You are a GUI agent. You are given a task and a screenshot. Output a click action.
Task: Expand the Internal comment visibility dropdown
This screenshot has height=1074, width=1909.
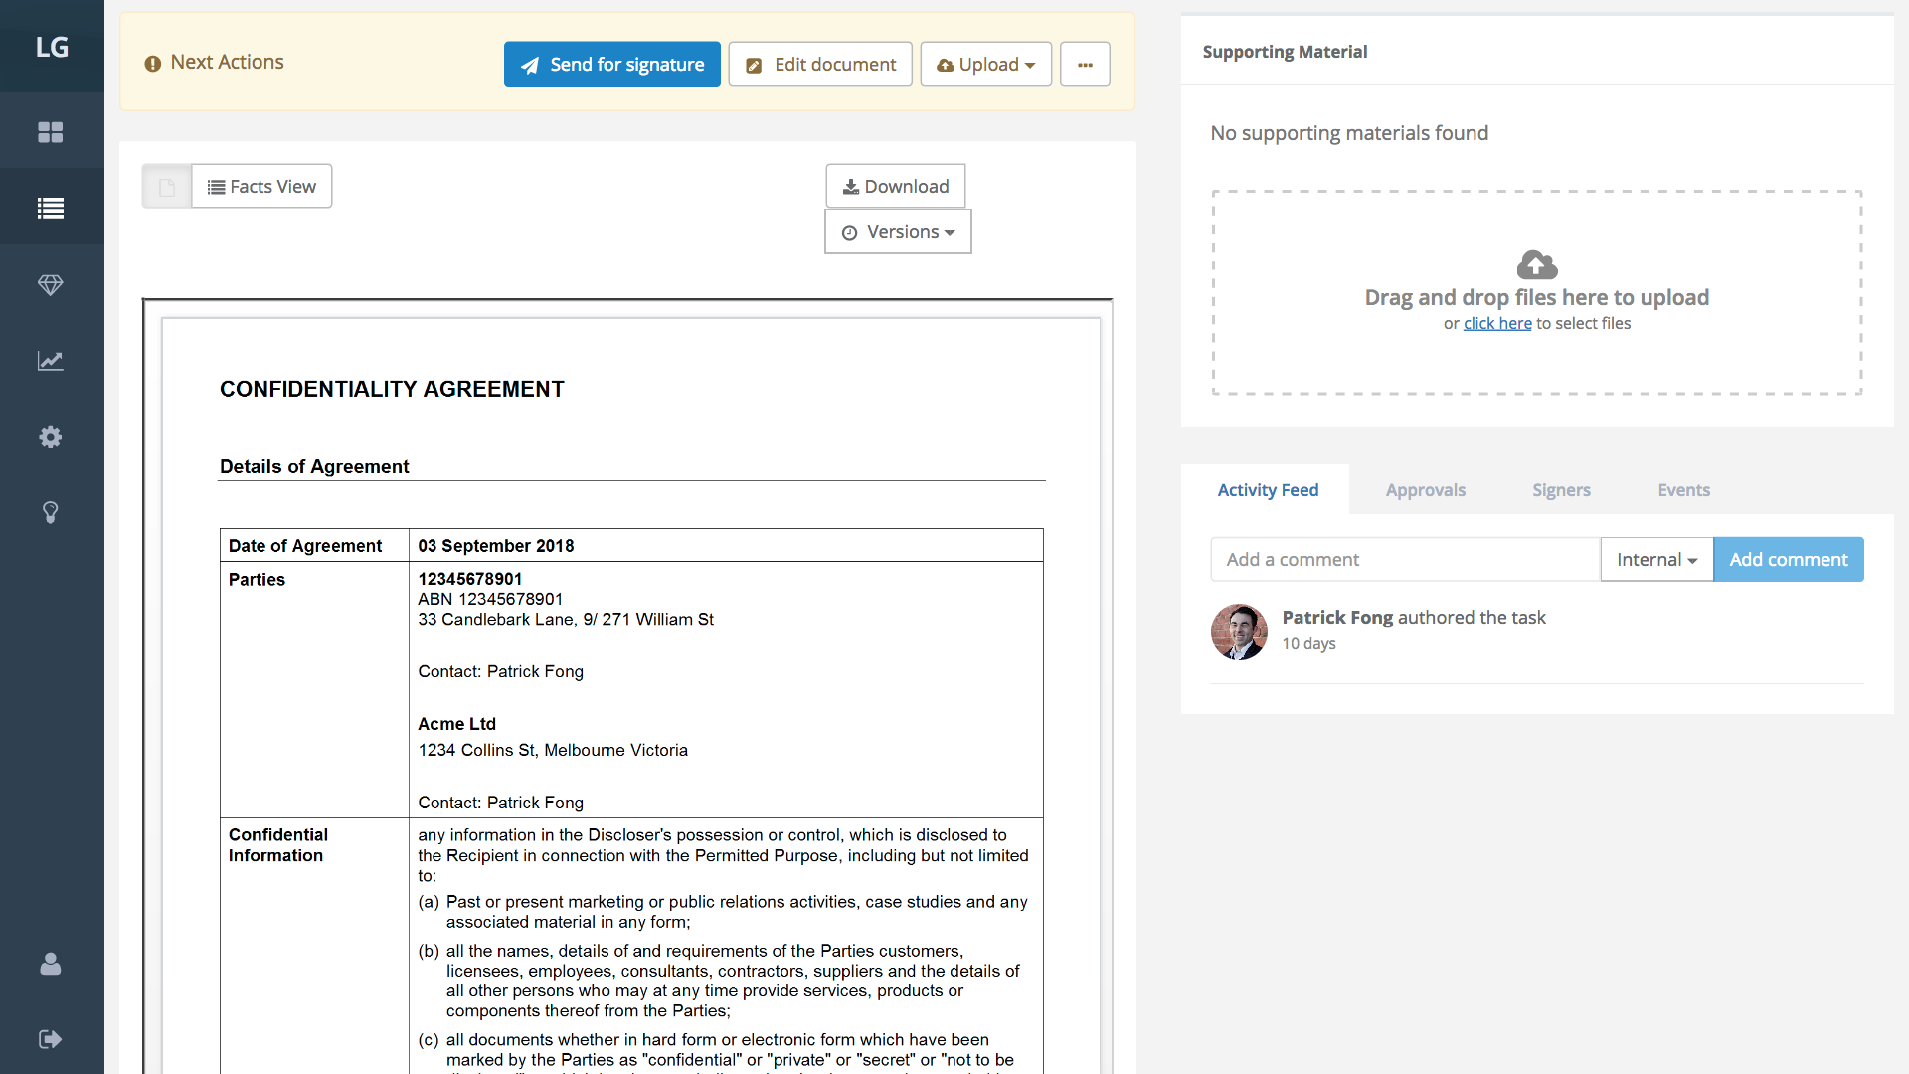(x=1655, y=560)
